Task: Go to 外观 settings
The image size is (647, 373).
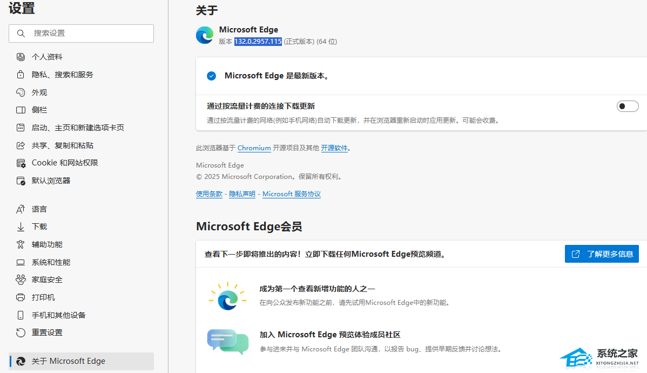Action: [82, 92]
